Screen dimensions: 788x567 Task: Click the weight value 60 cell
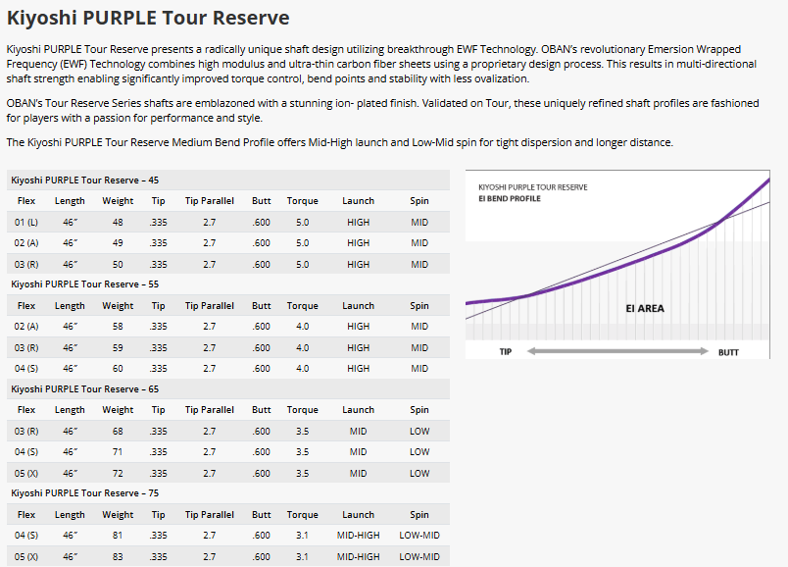(x=118, y=369)
